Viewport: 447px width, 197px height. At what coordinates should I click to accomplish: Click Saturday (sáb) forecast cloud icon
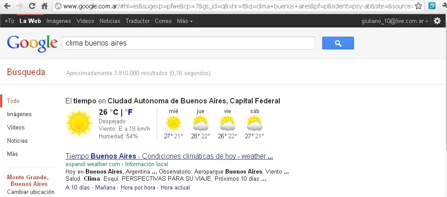tap(254, 123)
